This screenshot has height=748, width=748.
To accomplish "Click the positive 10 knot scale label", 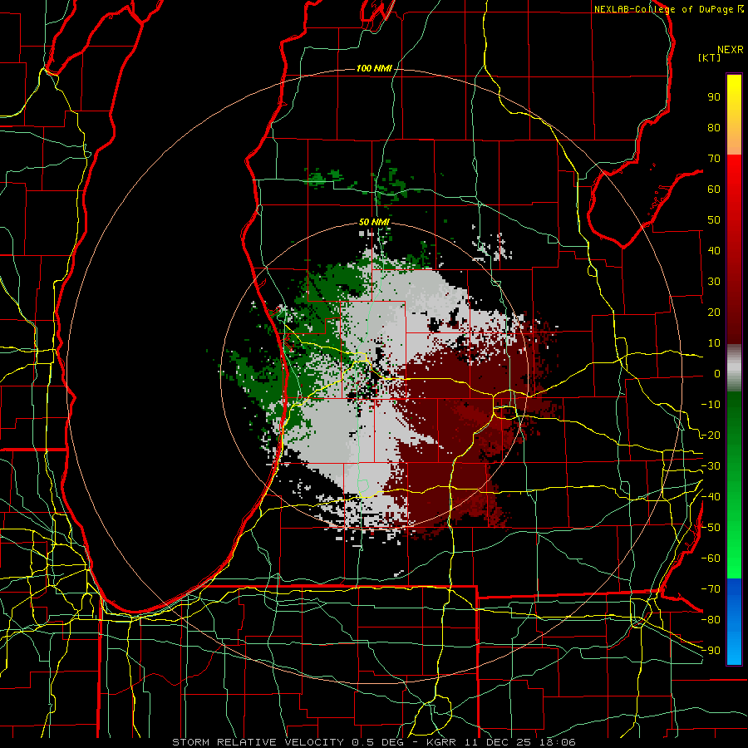I will [714, 343].
